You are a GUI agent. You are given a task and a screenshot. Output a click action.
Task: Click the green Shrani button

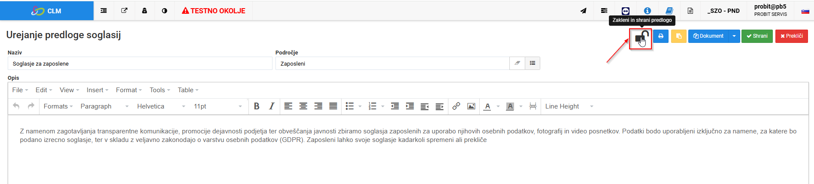(757, 36)
